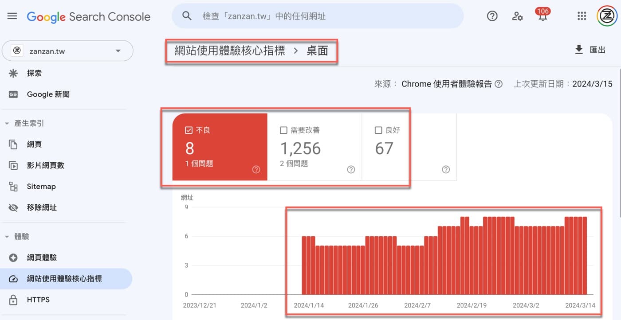This screenshot has height=320, width=621.
Task: Click the 影片網頁數 video icon
Action: pyautogui.click(x=13, y=166)
